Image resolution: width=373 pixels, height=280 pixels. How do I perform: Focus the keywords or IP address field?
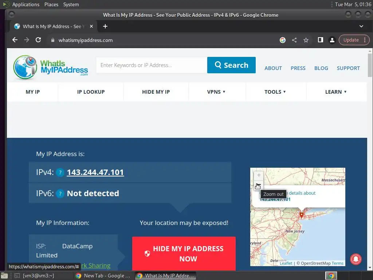coord(152,65)
